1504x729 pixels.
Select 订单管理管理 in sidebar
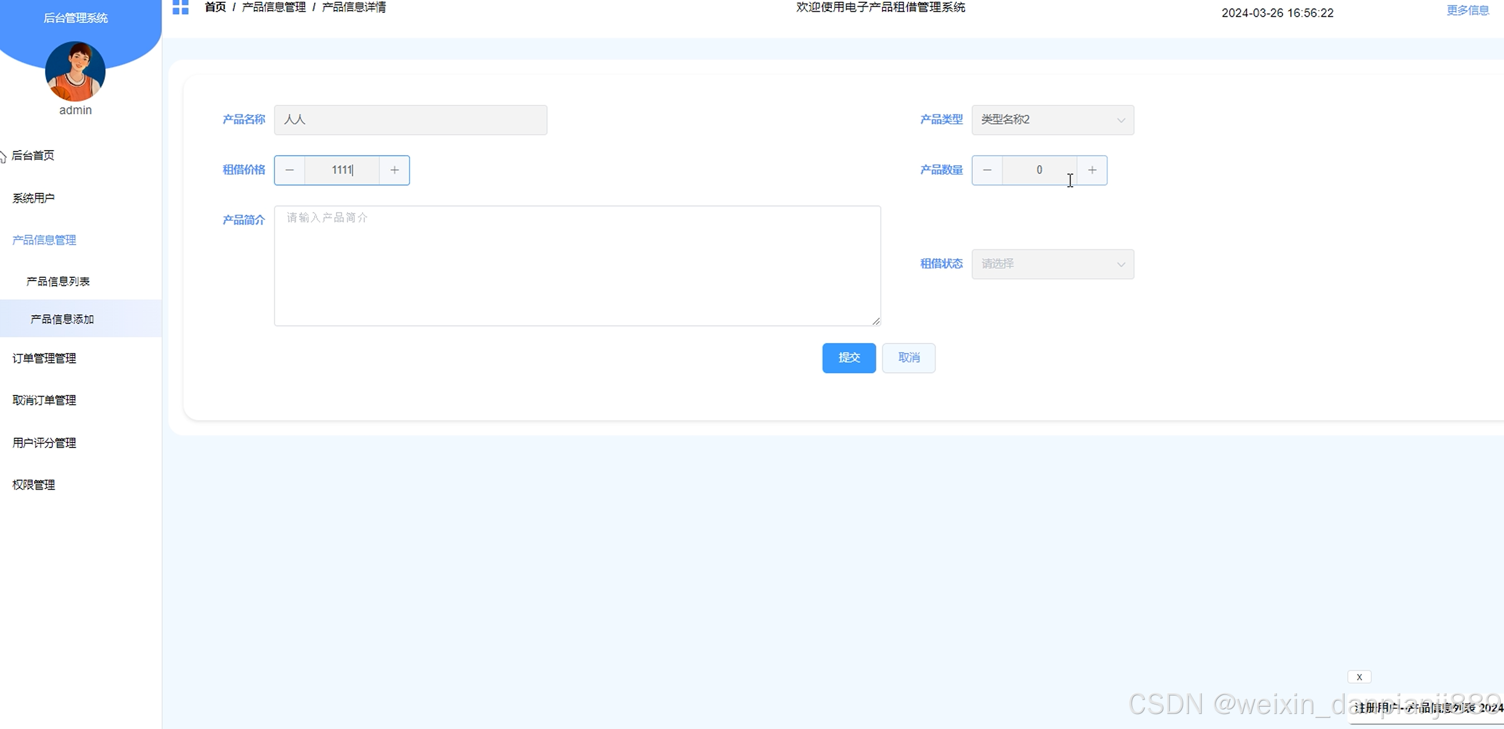(x=45, y=359)
